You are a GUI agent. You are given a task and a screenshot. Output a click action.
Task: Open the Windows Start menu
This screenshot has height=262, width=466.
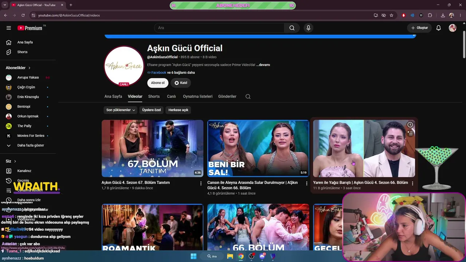[x=193, y=256]
